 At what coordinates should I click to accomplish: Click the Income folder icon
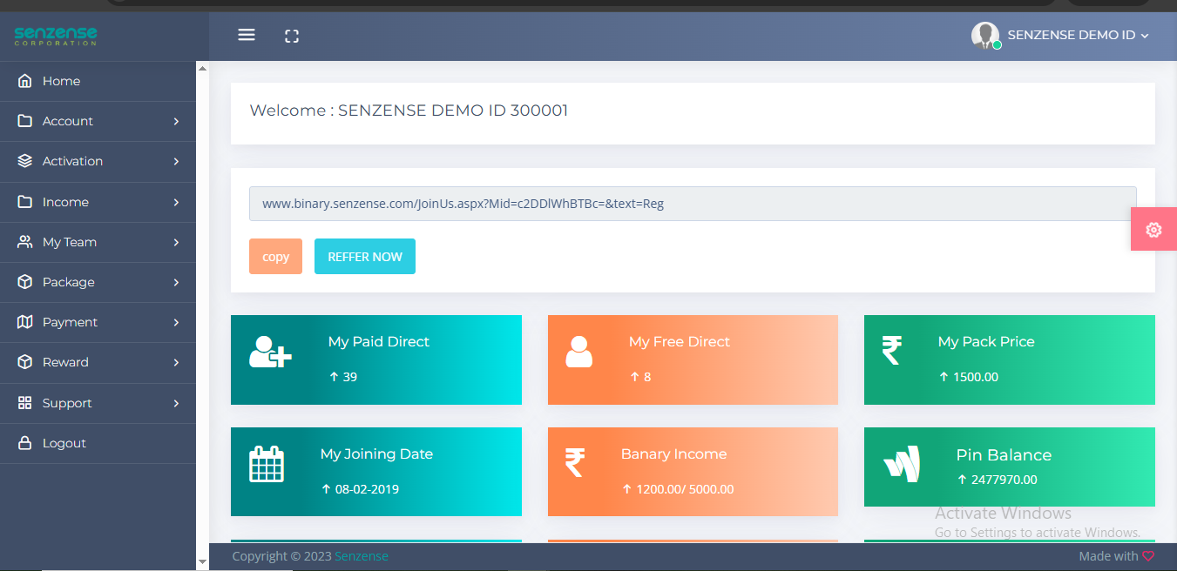[25, 202]
